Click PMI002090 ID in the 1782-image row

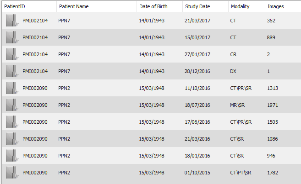pos(35,173)
